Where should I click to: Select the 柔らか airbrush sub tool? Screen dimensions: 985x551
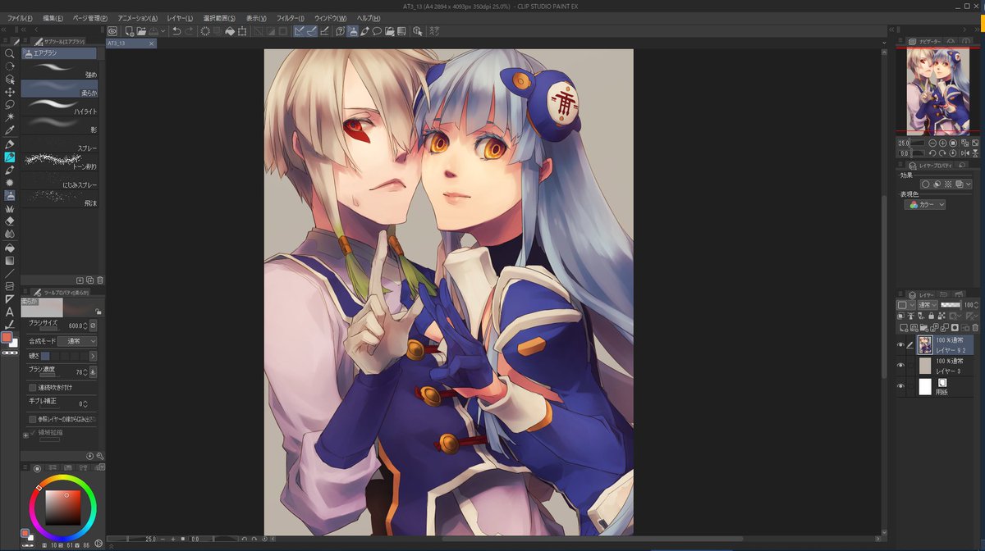click(x=59, y=89)
